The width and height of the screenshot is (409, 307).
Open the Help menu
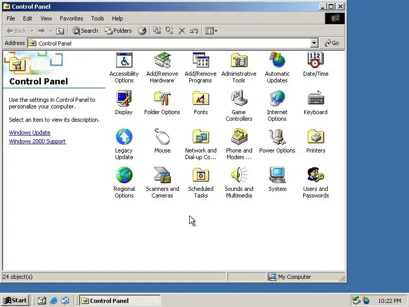click(x=118, y=18)
